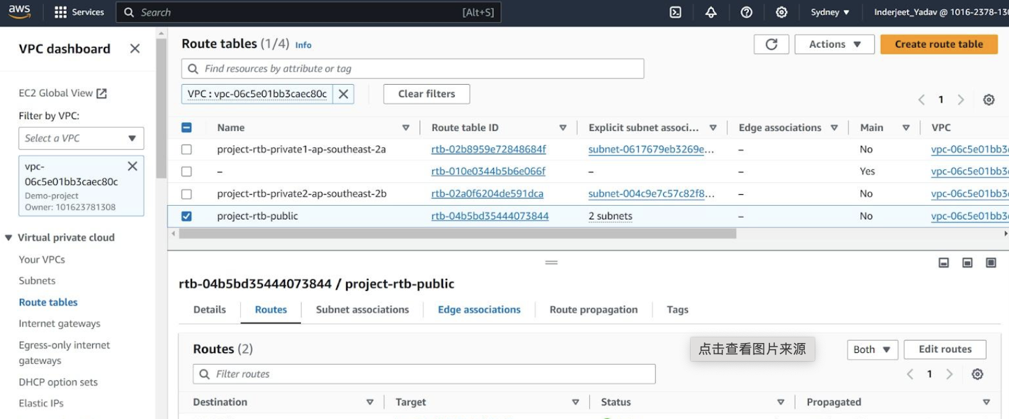Sort by Explicit subnet associations column
This screenshot has width=1009, height=419.
tap(713, 128)
